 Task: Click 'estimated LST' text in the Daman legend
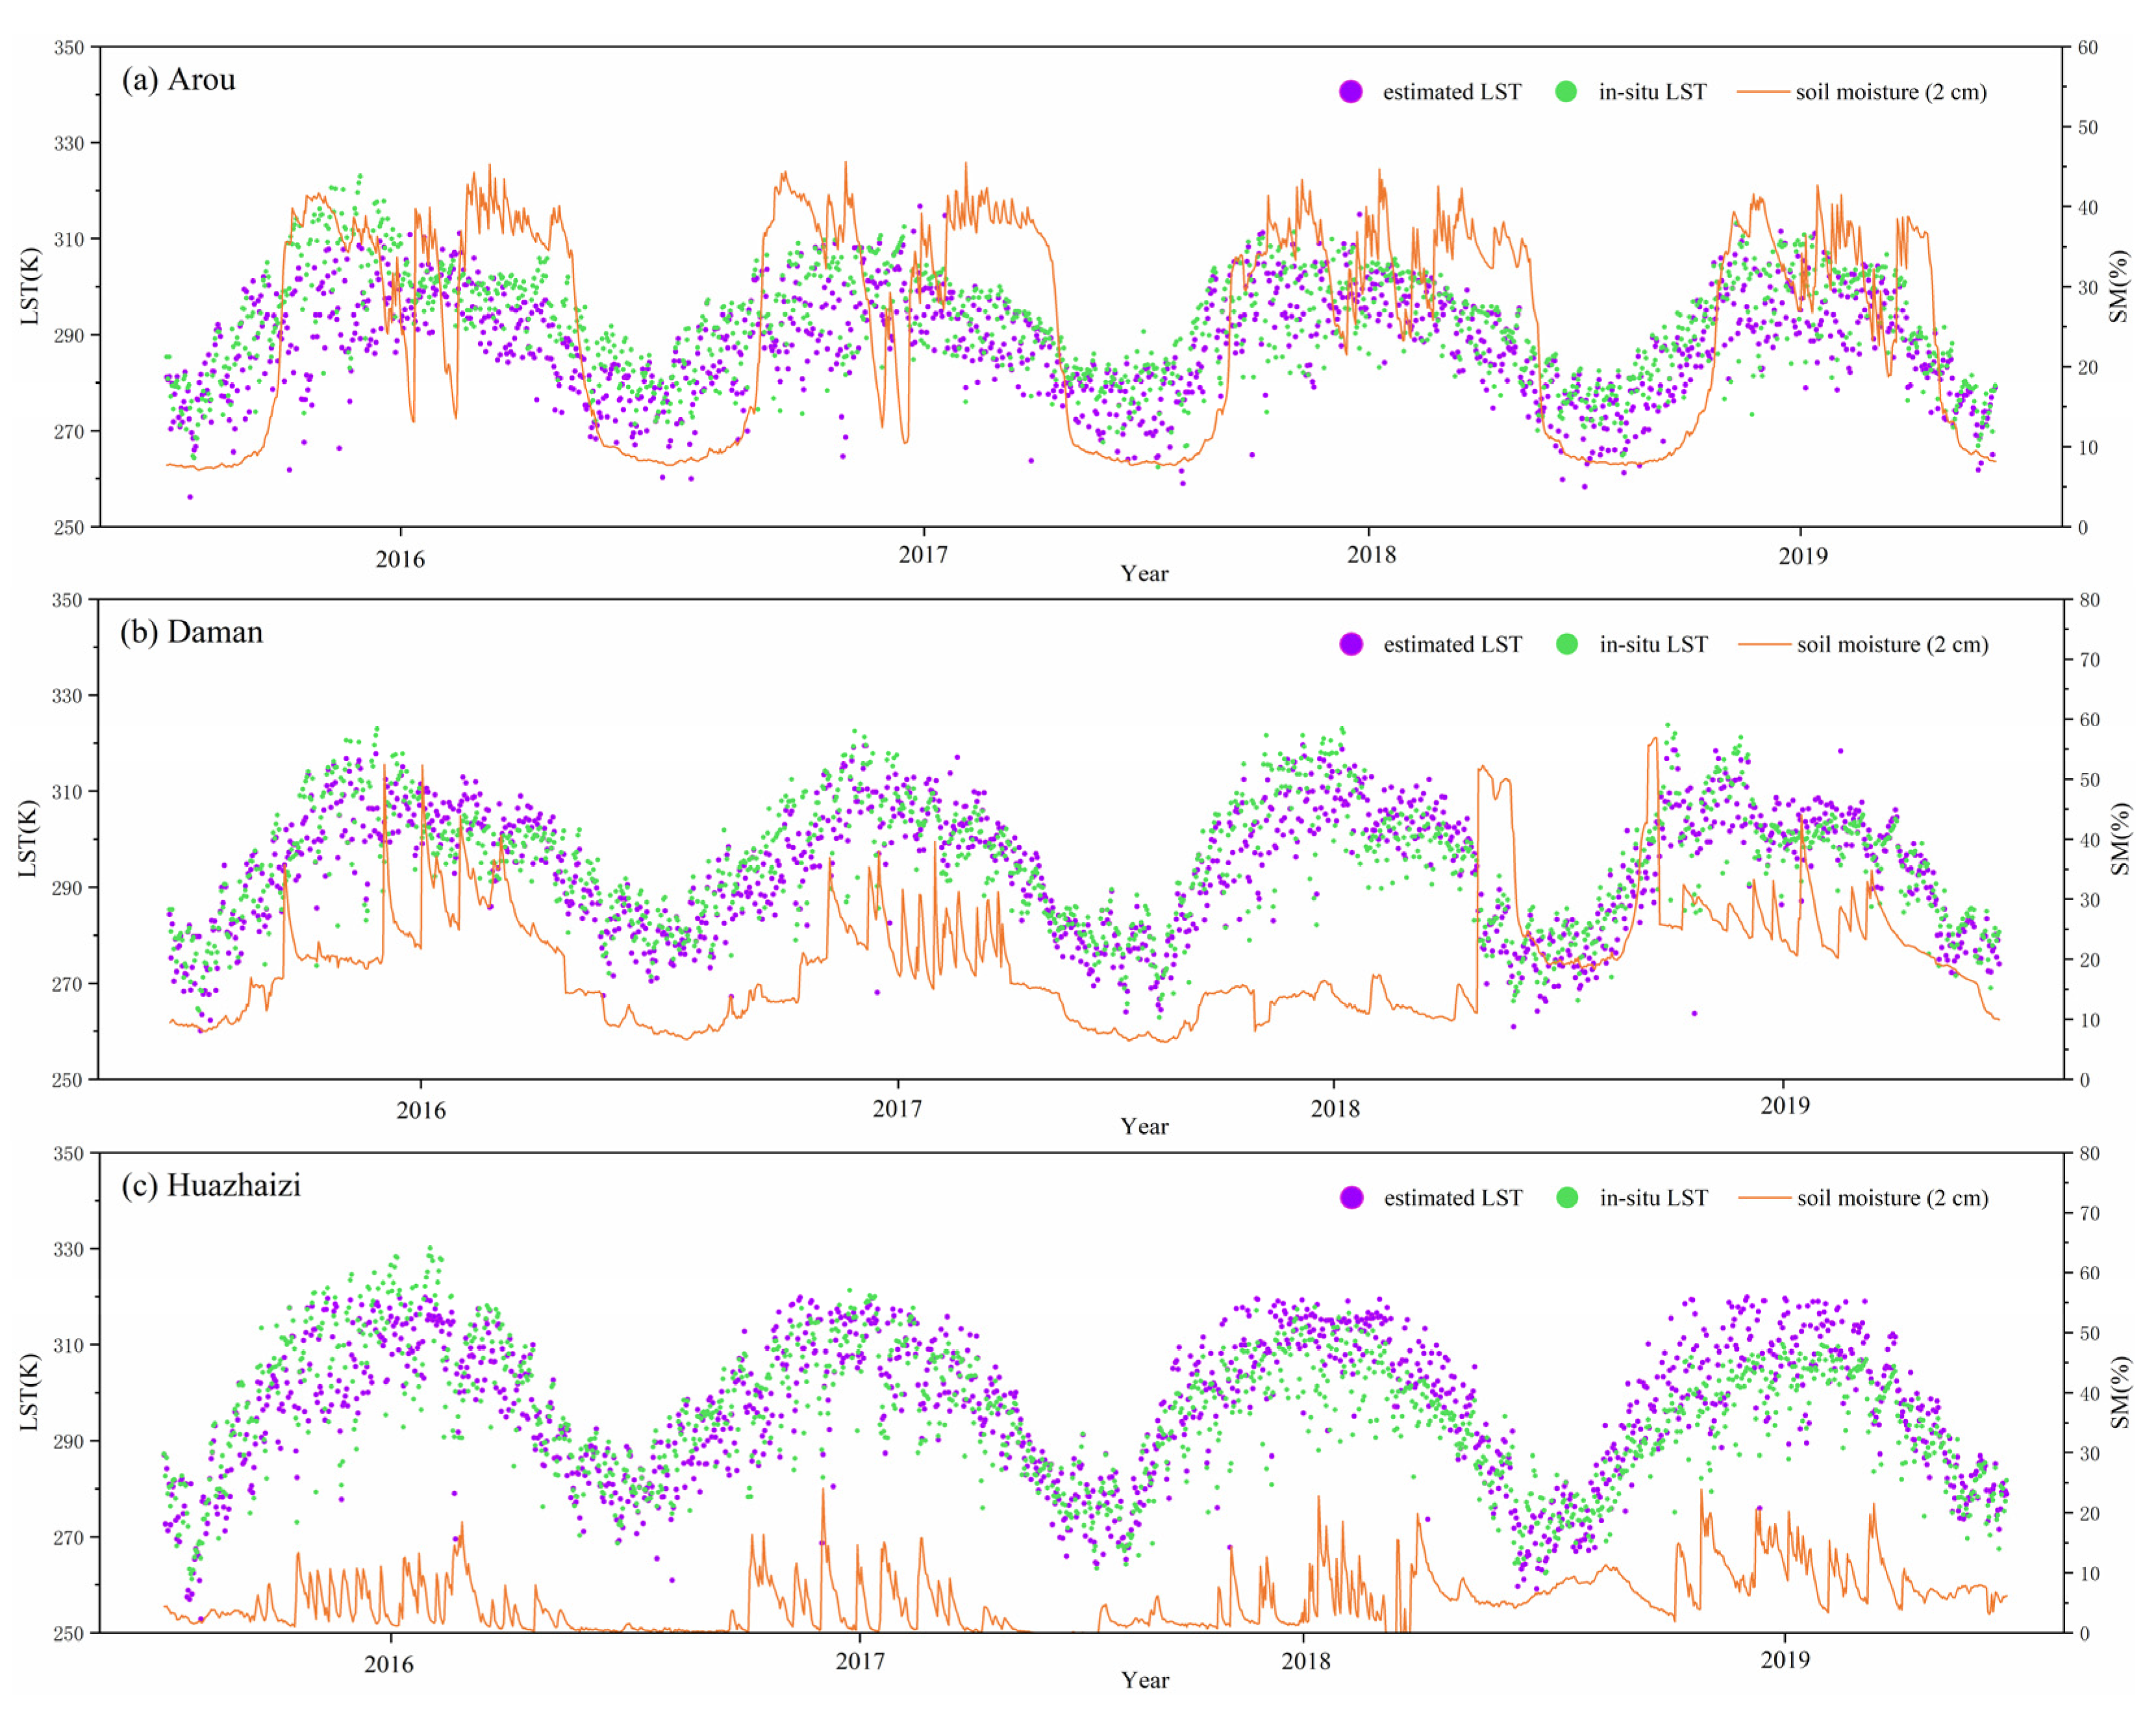click(x=1453, y=644)
